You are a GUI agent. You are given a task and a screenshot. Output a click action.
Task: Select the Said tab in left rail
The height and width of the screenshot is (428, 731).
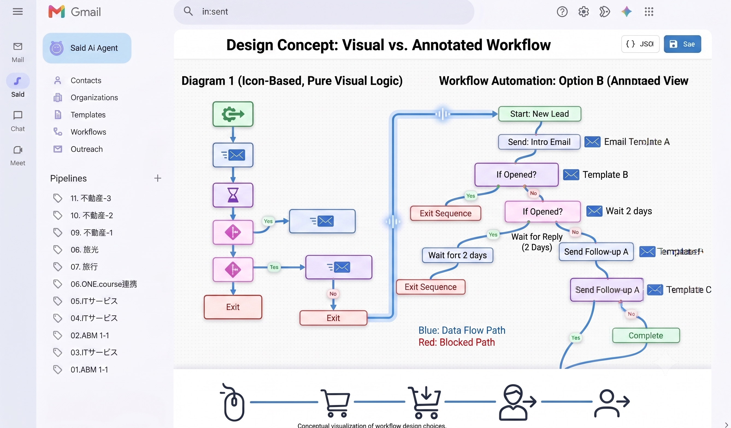tap(18, 86)
